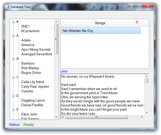Click the lyrics horizontal scroll right arrow
This screenshot has height=135, width=161.
pyautogui.click(x=142, y=117)
